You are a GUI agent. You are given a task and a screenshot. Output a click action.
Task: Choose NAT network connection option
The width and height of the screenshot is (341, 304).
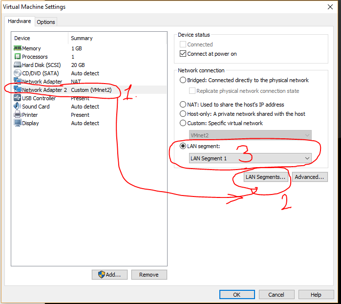[x=183, y=105]
